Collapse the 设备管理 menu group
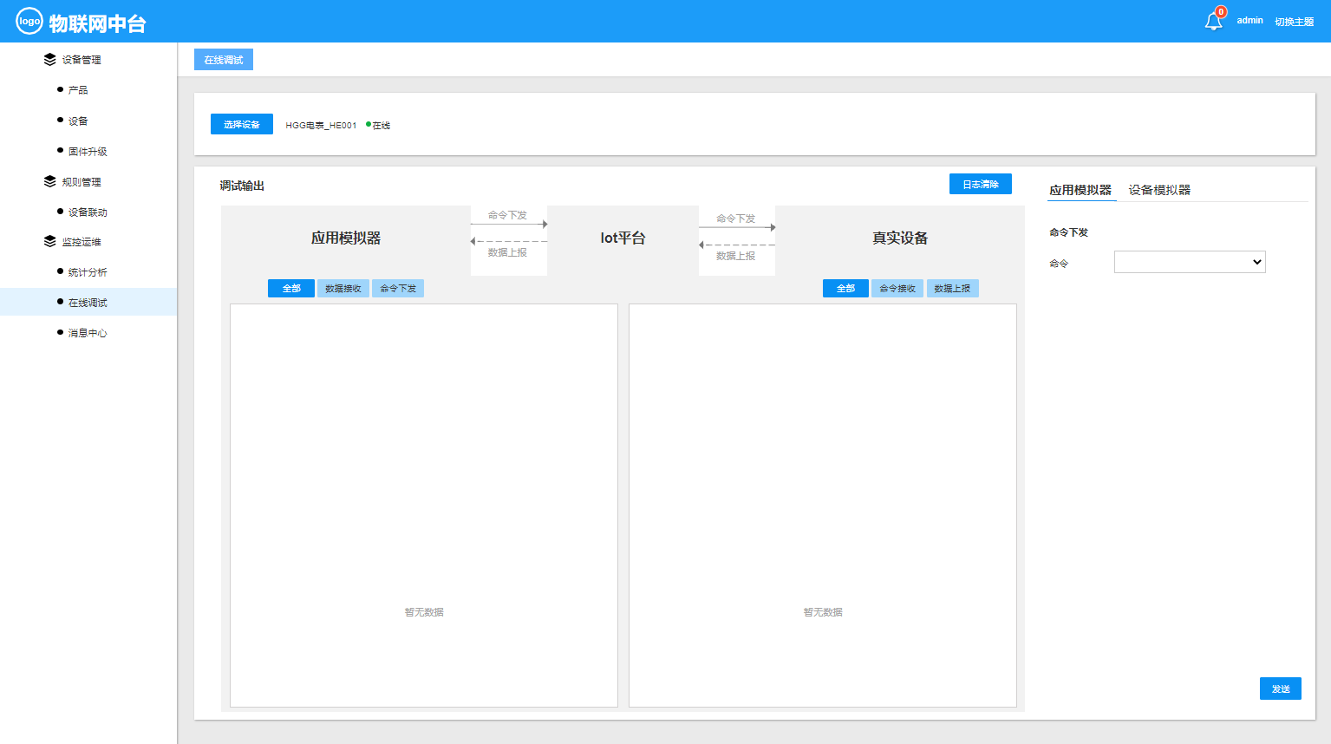 [82, 60]
